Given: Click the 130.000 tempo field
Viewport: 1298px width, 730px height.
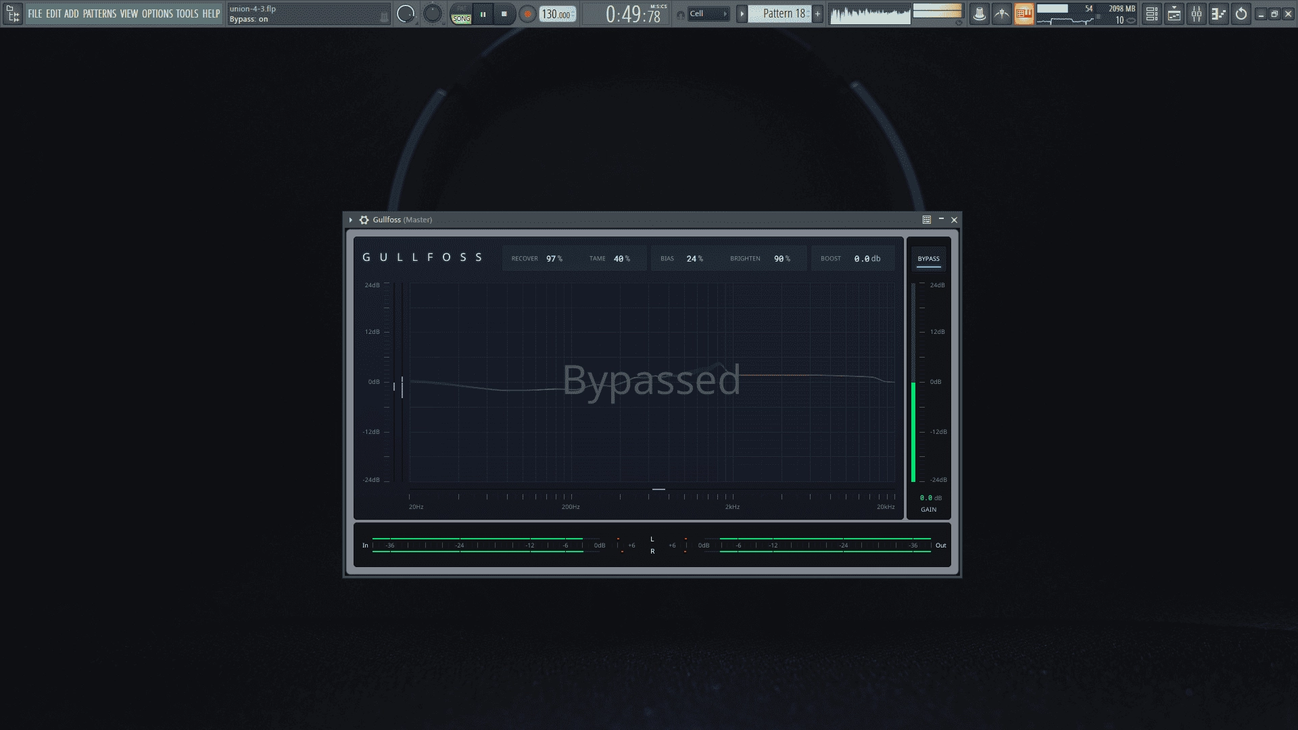Looking at the screenshot, I should coord(558,14).
